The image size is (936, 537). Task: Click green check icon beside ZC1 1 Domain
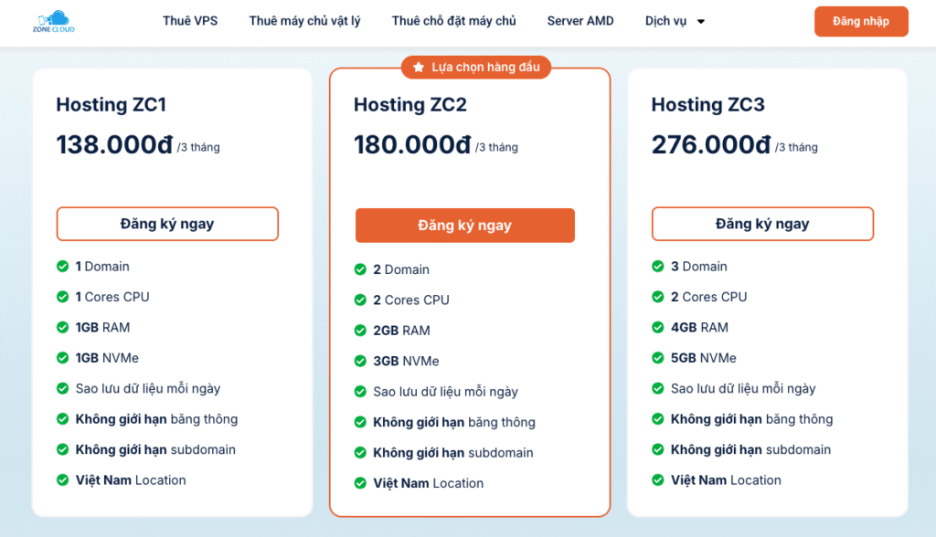pyautogui.click(x=63, y=267)
